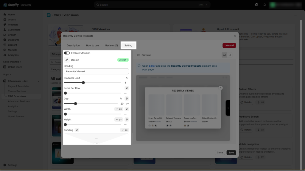This screenshot has width=305, height=171.
Task: Open Discounts in the sidebar
Action: (x=13, y=40)
